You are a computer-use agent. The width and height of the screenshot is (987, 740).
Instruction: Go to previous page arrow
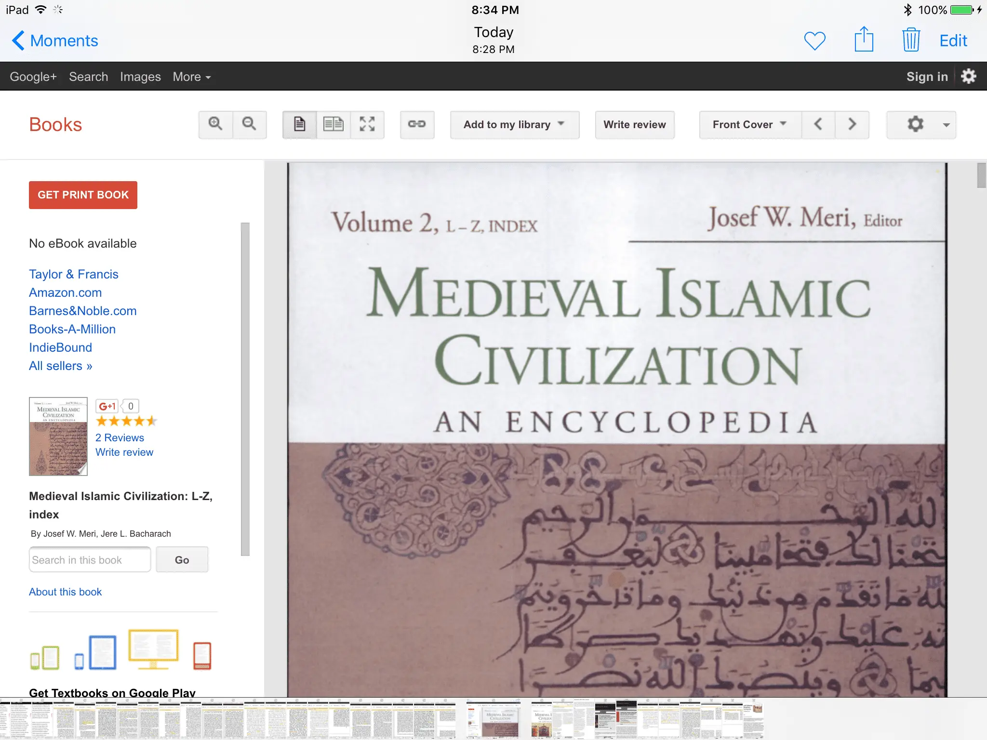click(x=818, y=124)
